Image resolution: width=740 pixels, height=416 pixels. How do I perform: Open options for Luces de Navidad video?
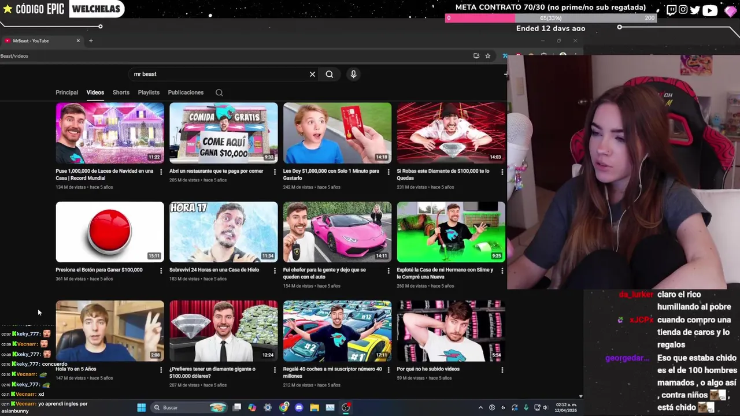[161, 172]
